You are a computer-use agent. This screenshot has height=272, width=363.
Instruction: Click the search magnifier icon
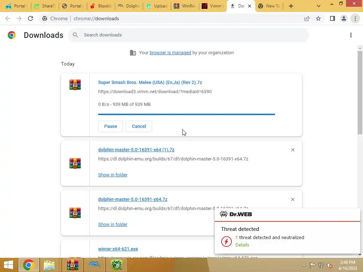click(75, 35)
